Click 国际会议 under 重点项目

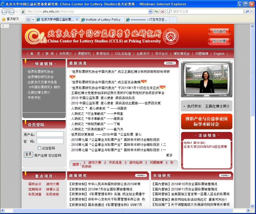pos(35,184)
